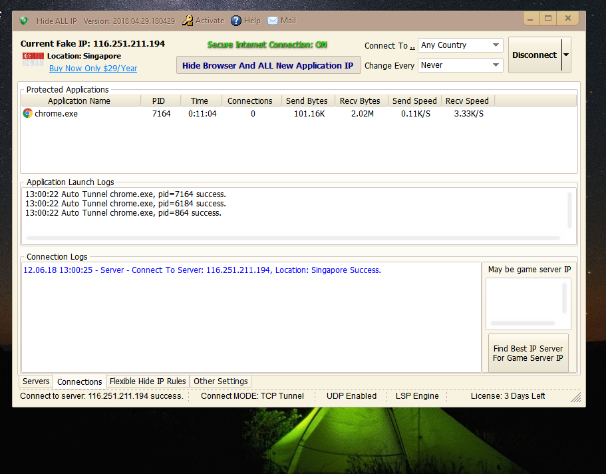The width and height of the screenshot is (606, 474).
Task: Click the Hide ALL IP shield icon
Action: (23, 21)
